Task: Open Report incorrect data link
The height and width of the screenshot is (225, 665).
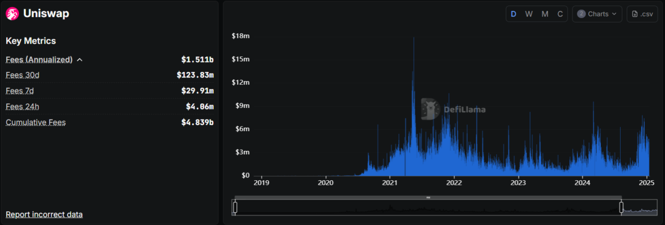Action: point(44,214)
